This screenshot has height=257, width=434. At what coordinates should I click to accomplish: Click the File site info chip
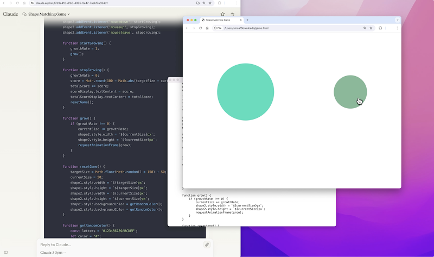tap(218, 28)
